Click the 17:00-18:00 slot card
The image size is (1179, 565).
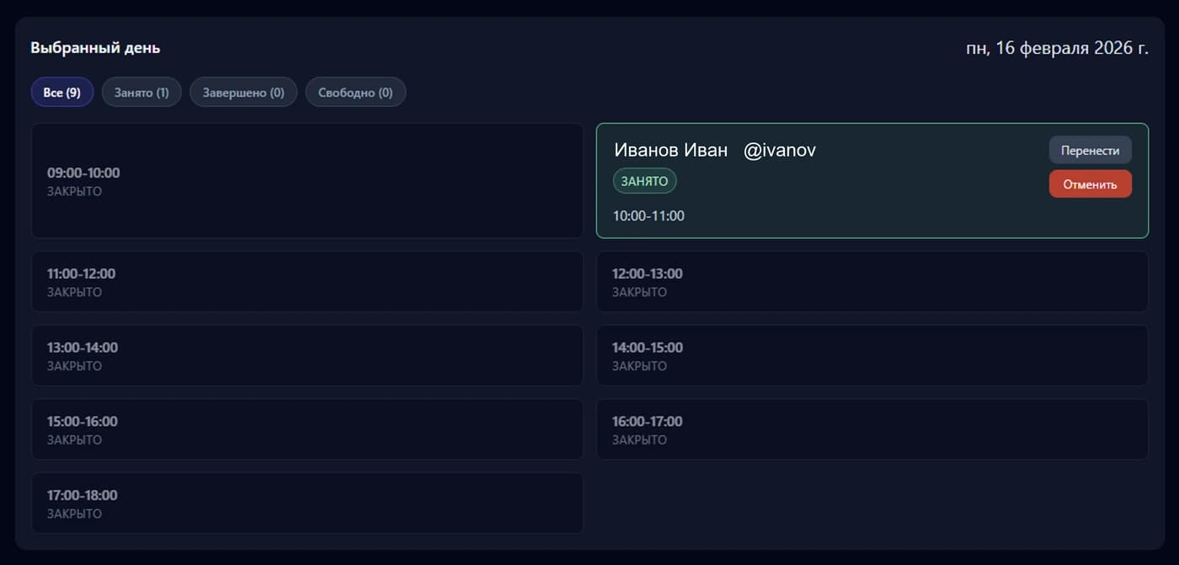point(307,504)
